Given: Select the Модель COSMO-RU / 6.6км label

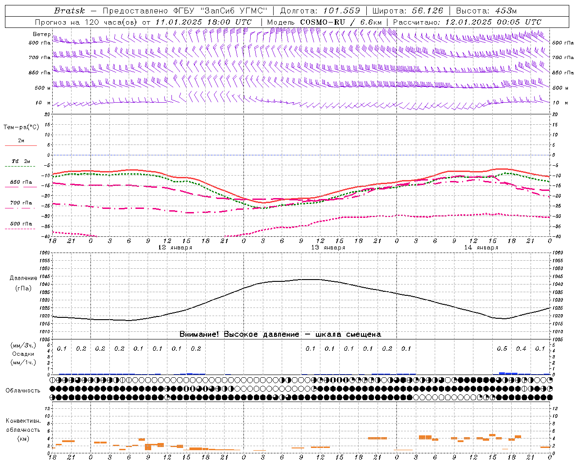Looking at the screenshot, I should 324,22.
